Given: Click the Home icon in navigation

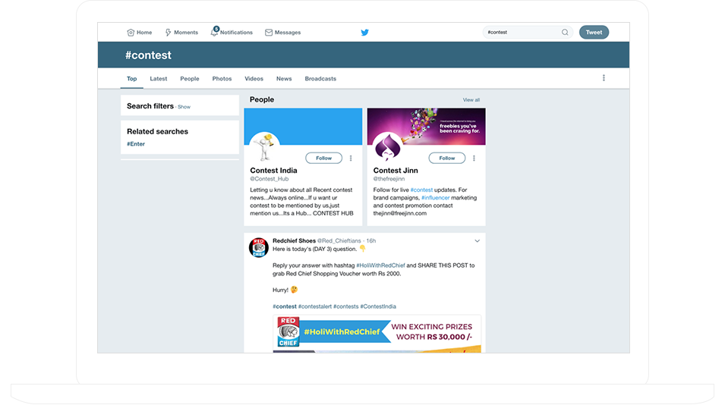Looking at the screenshot, I should point(131,33).
